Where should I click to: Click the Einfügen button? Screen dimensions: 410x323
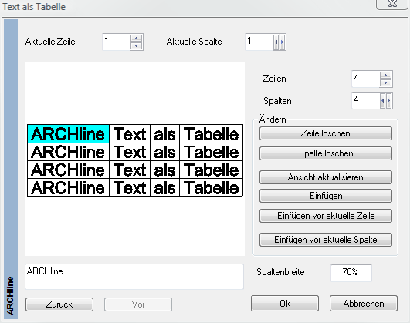coord(326,196)
